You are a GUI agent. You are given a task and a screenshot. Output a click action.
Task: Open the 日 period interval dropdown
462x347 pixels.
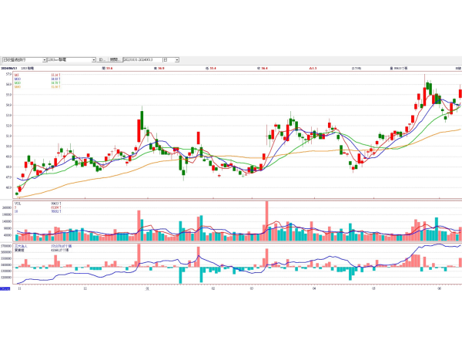(176, 59)
